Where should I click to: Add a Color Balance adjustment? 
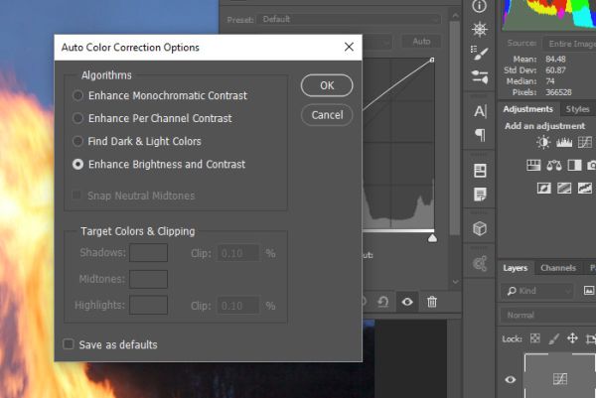coord(553,165)
